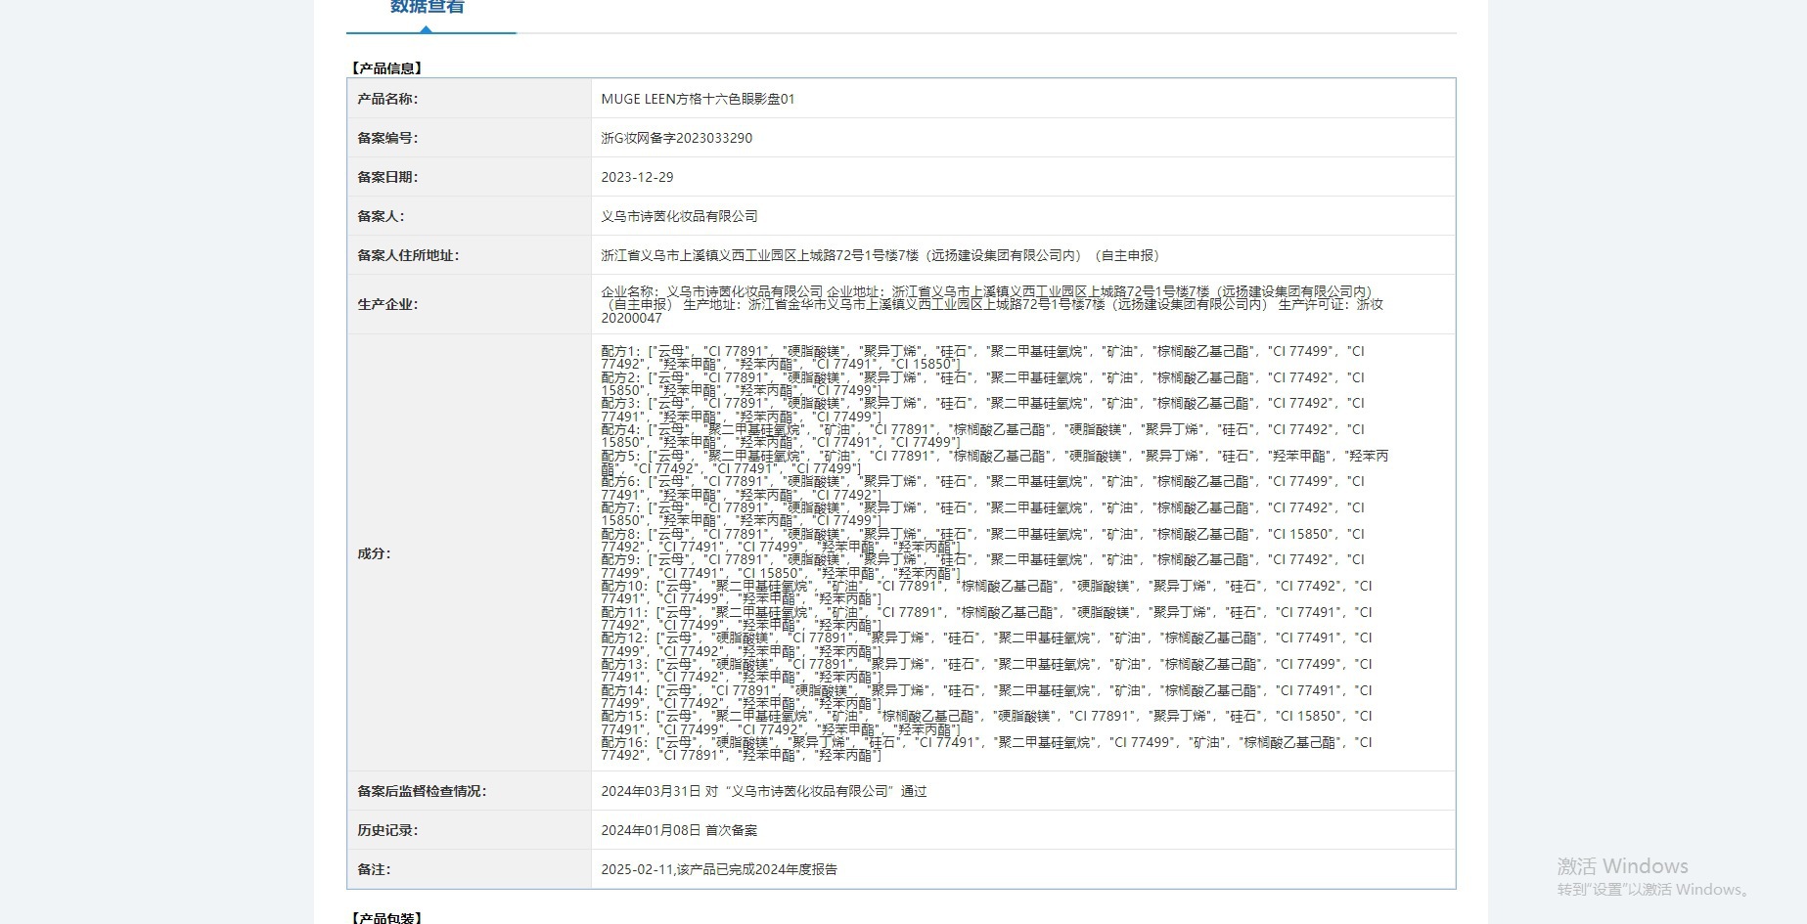
Task: Click the 配方9 ingredient list
Action: [x=982, y=566]
